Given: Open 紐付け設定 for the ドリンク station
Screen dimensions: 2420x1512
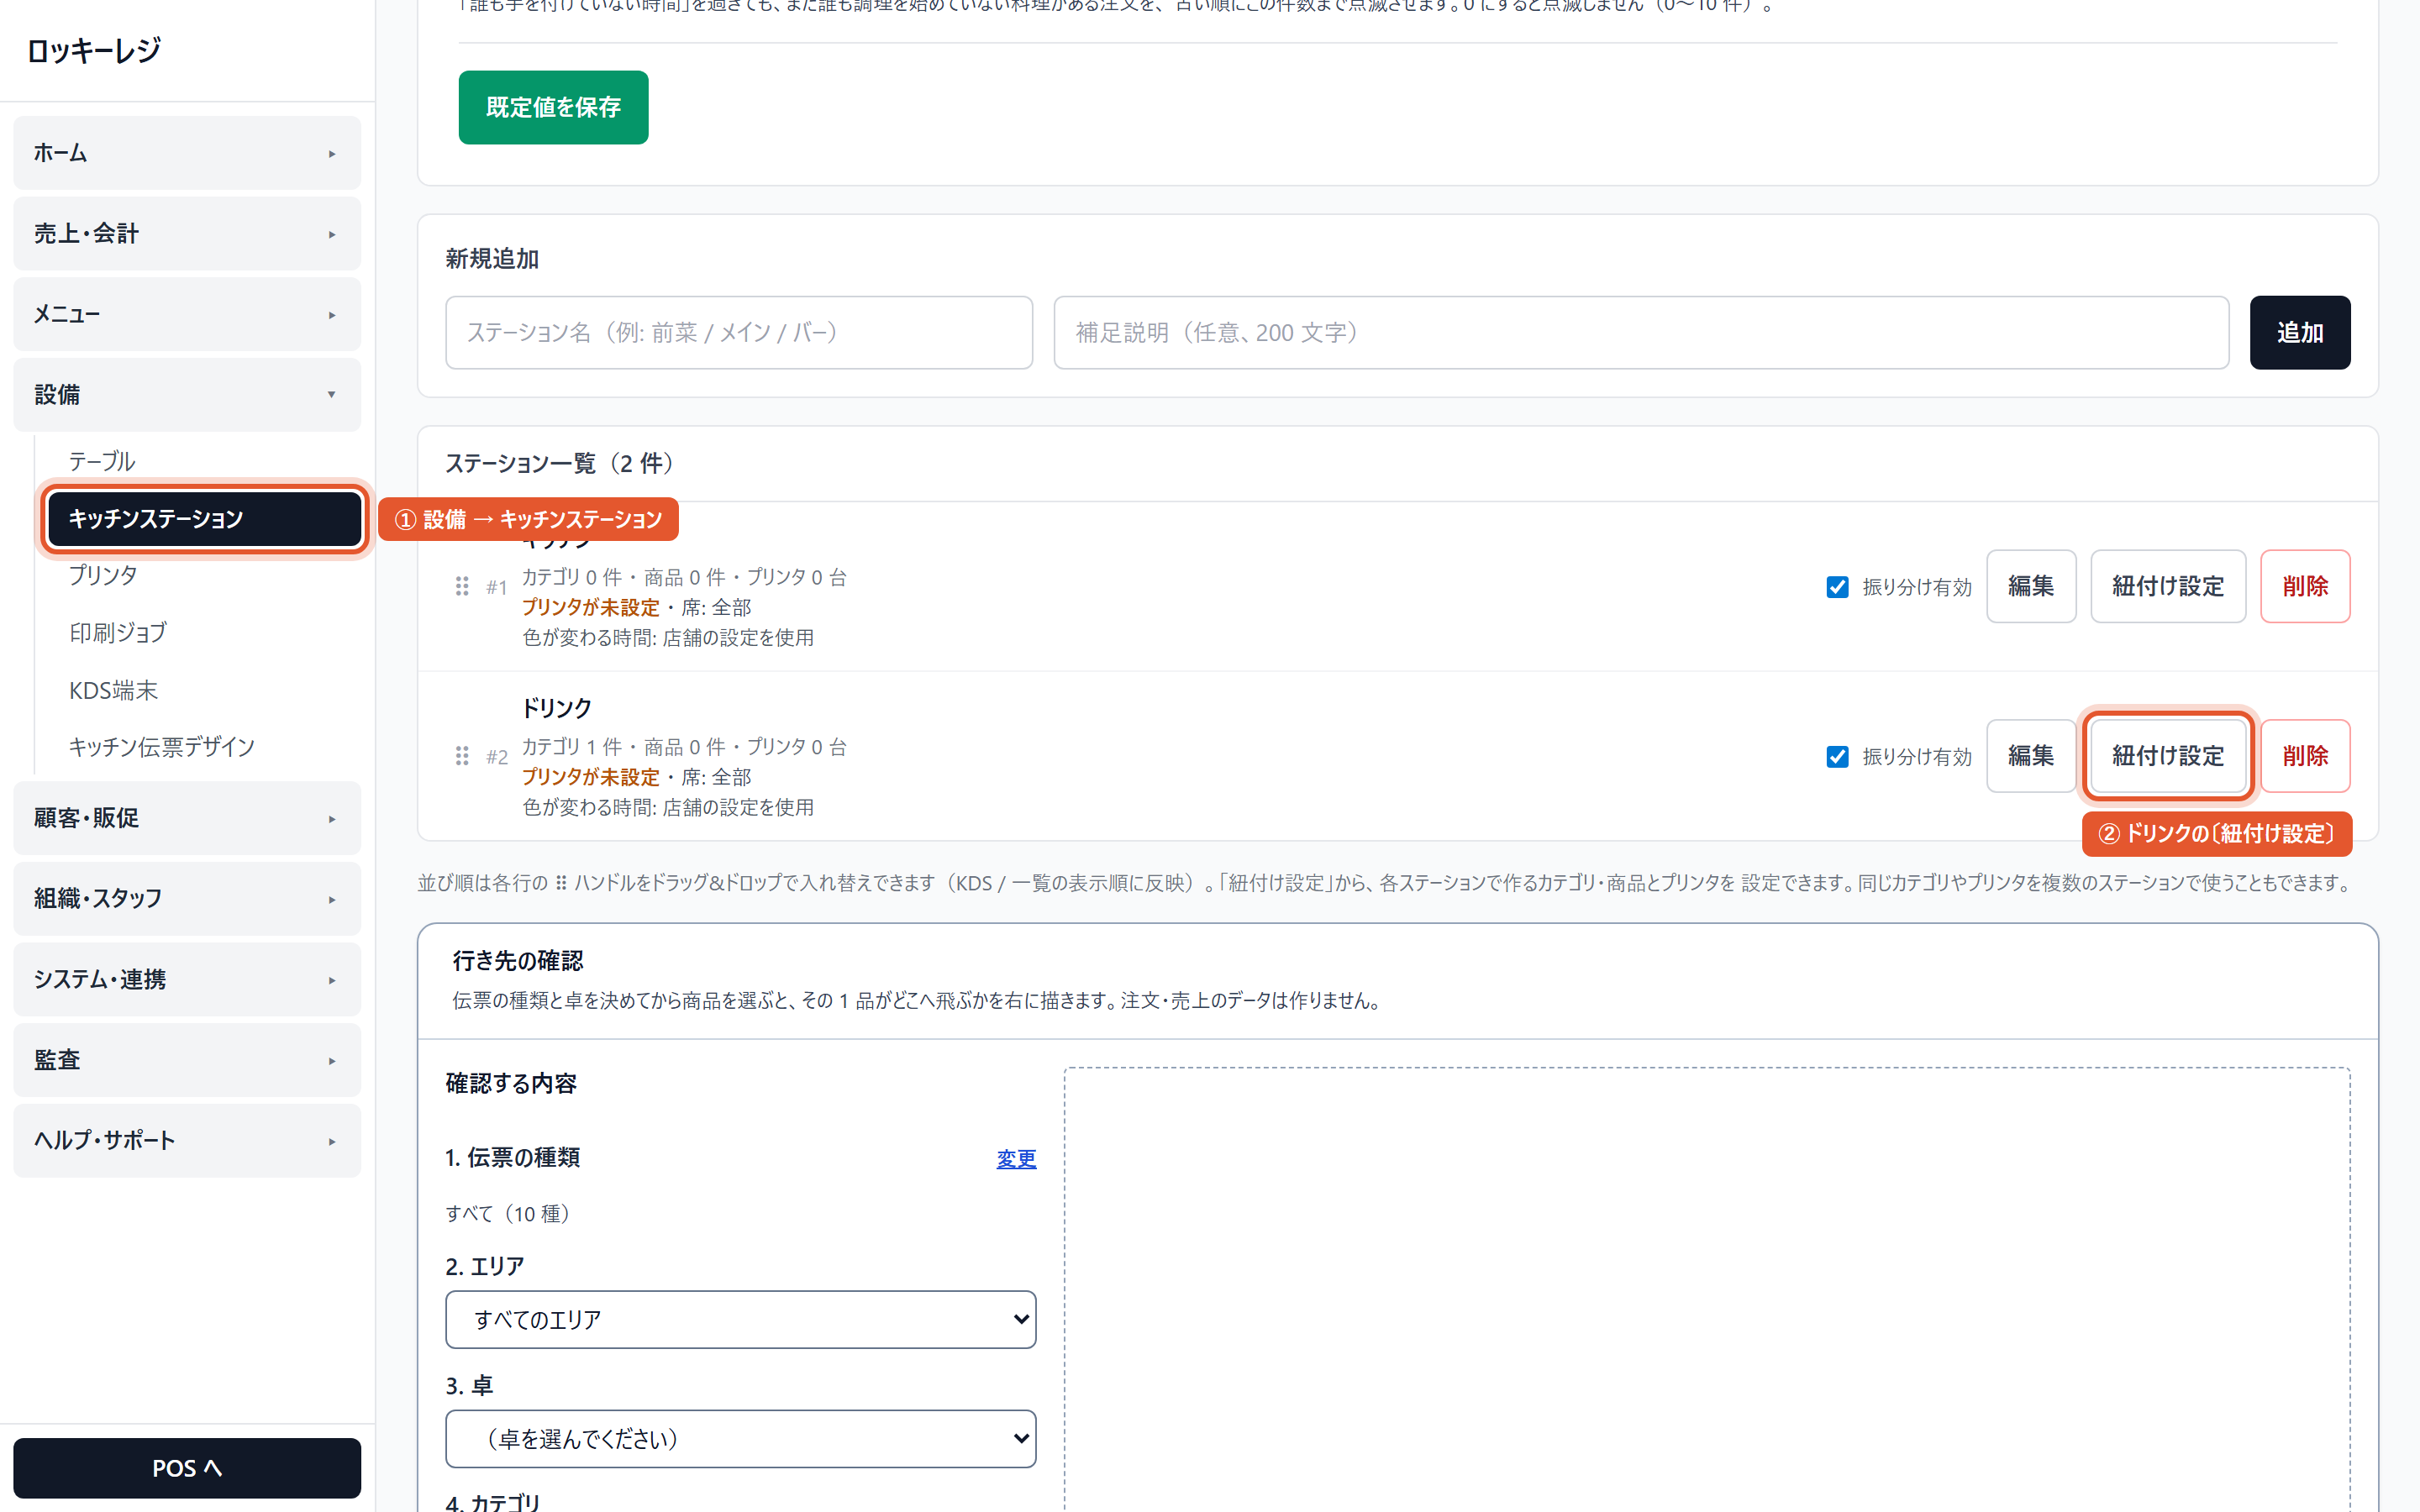Looking at the screenshot, I should [x=2168, y=756].
